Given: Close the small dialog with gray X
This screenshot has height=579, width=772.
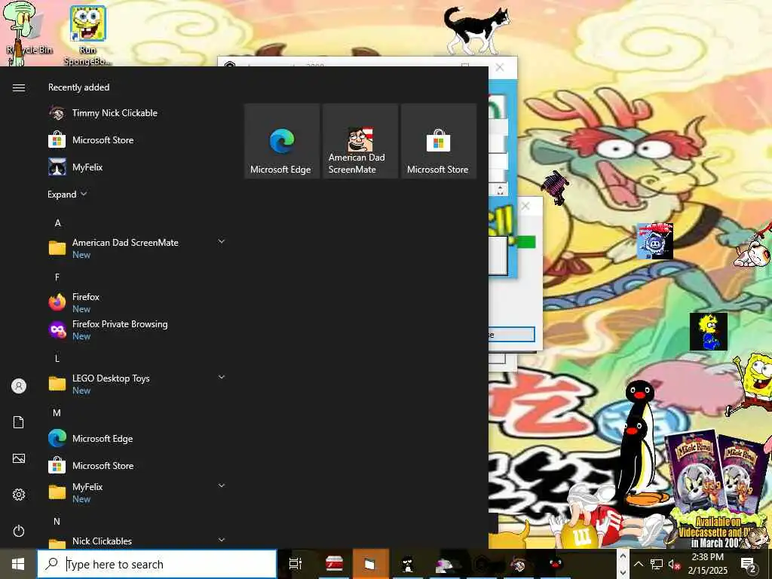Looking at the screenshot, I should click(x=525, y=206).
